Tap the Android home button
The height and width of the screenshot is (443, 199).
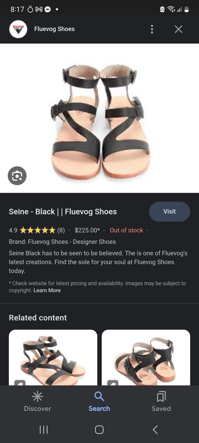[99, 429]
